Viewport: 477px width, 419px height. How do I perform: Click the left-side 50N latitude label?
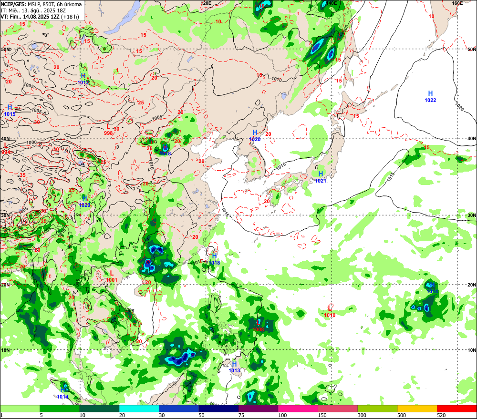(x=5, y=49)
